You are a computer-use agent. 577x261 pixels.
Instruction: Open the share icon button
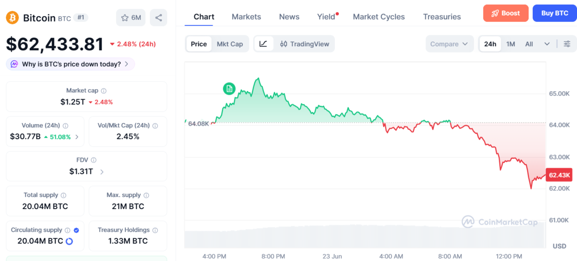click(x=158, y=18)
